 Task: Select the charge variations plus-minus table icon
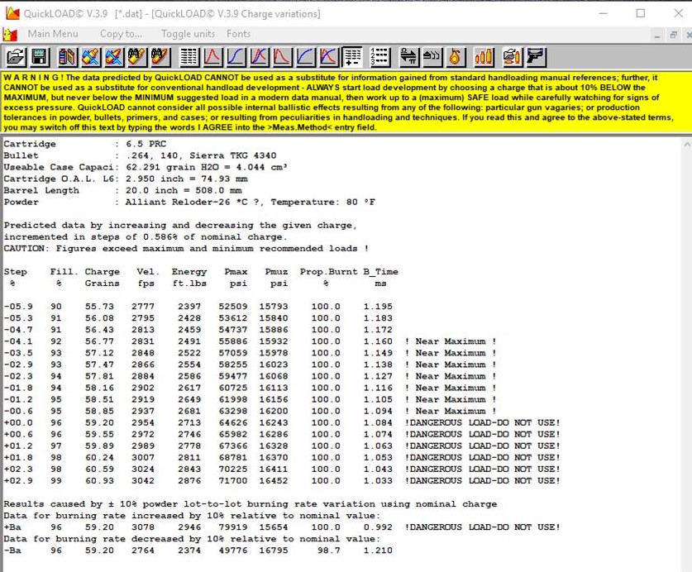(x=351, y=57)
